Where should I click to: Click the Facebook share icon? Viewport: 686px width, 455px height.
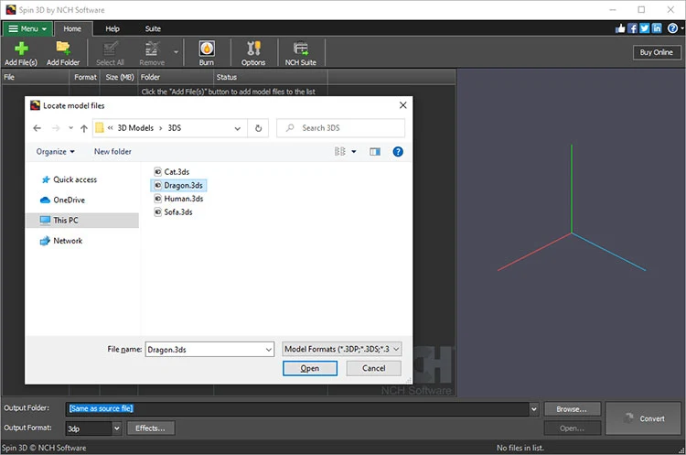click(x=632, y=28)
